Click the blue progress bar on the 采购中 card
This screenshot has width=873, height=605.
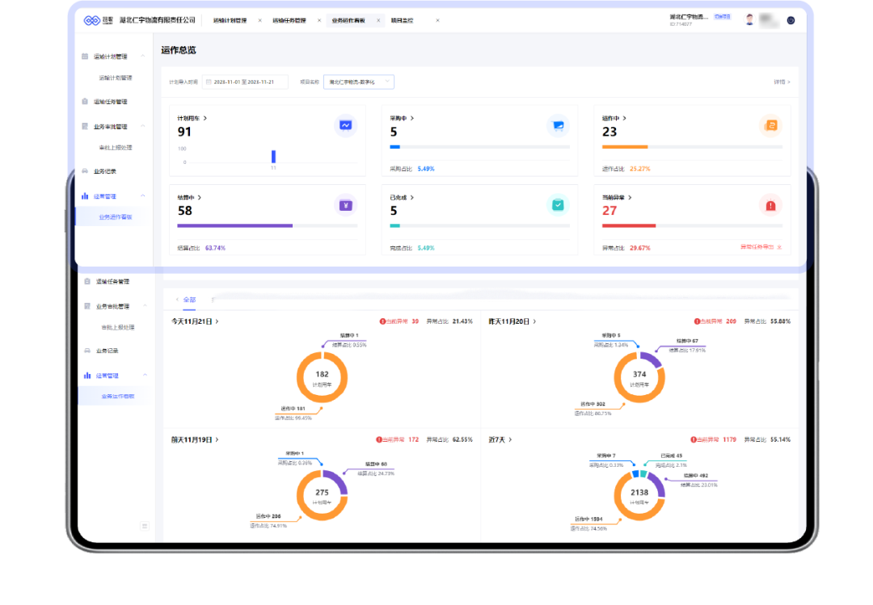tap(394, 147)
